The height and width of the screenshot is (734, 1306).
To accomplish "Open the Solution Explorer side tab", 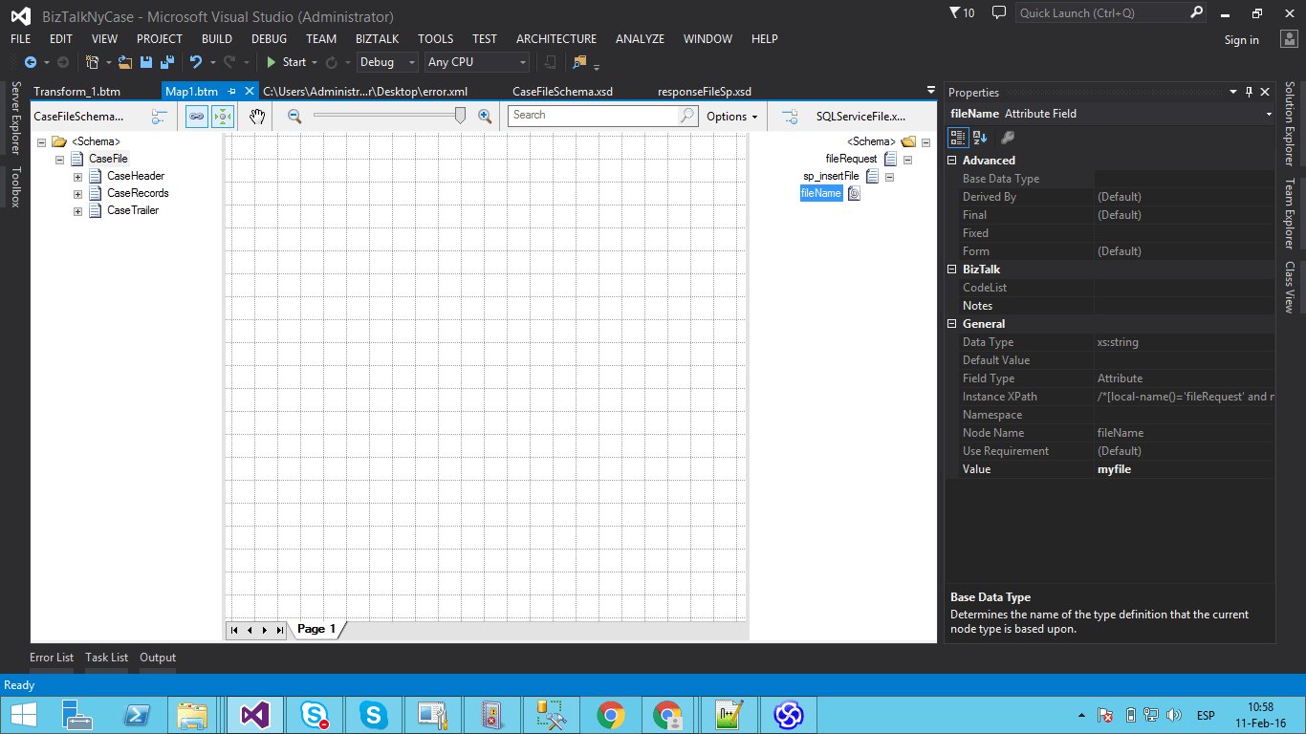I will click(1290, 124).
